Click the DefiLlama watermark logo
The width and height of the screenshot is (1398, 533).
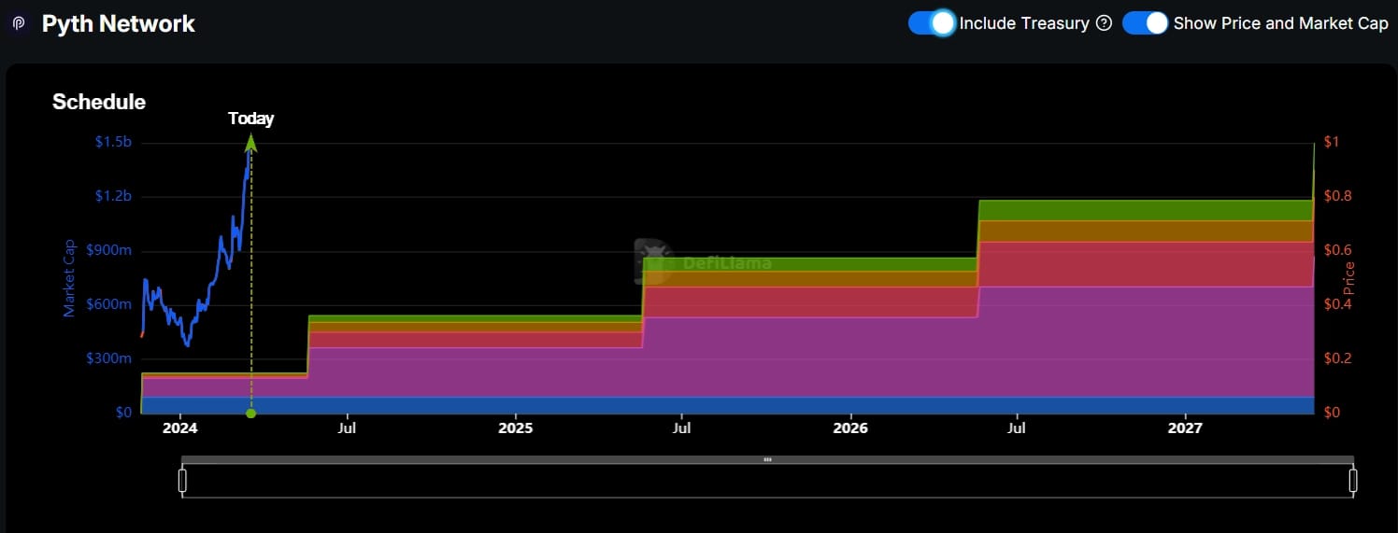tap(654, 262)
